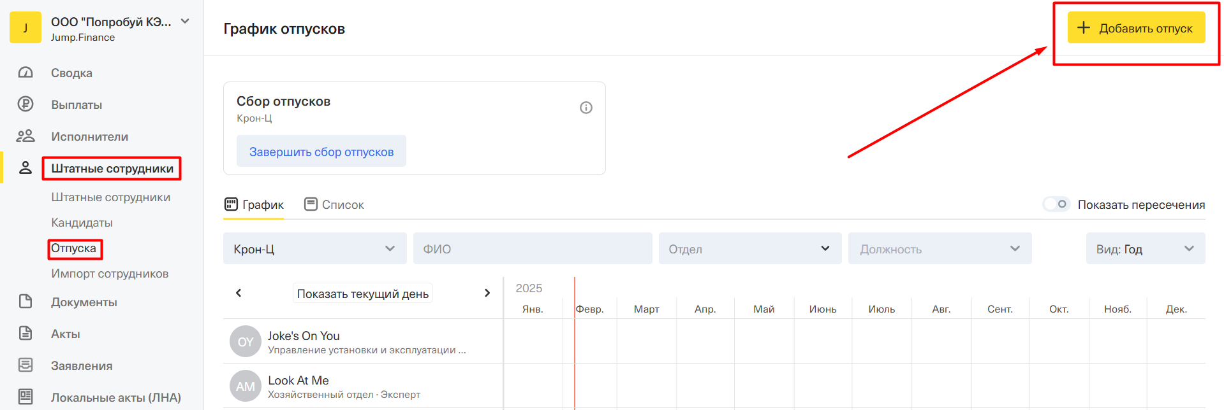Go to next period with right chevron
The image size is (1224, 410).
[x=487, y=293]
